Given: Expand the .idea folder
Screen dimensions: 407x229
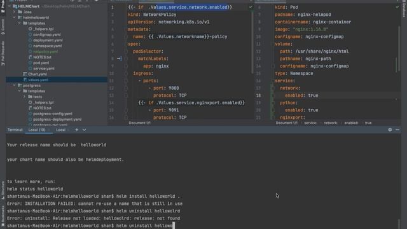Looking at the screenshot, I should [x=15, y=12].
